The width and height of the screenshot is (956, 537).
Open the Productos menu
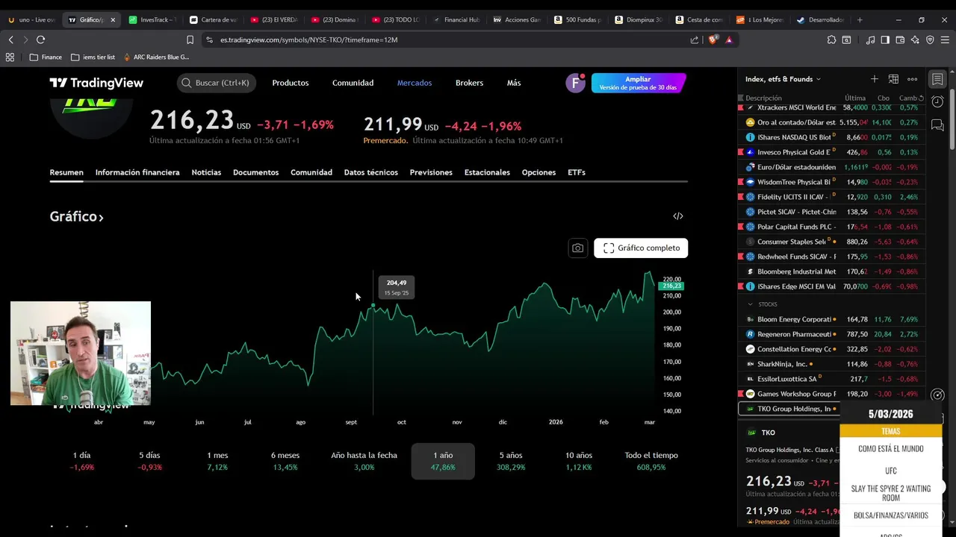click(291, 83)
